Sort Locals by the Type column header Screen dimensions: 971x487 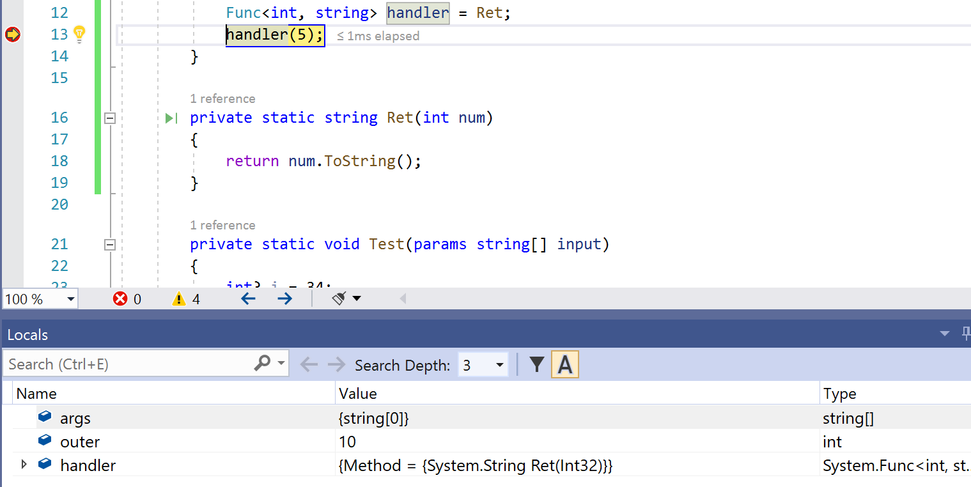(896, 394)
